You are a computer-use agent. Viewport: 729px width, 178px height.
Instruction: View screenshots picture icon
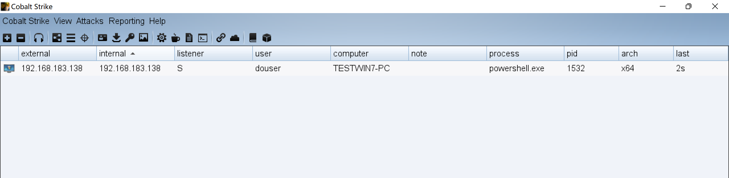(144, 38)
